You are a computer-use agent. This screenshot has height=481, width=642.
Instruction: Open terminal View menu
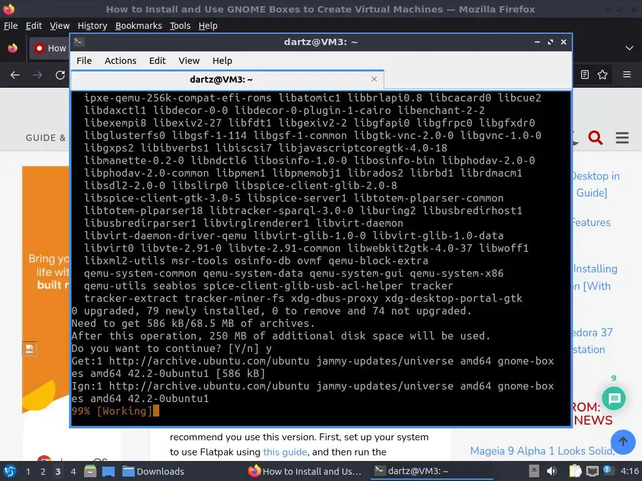[189, 61]
